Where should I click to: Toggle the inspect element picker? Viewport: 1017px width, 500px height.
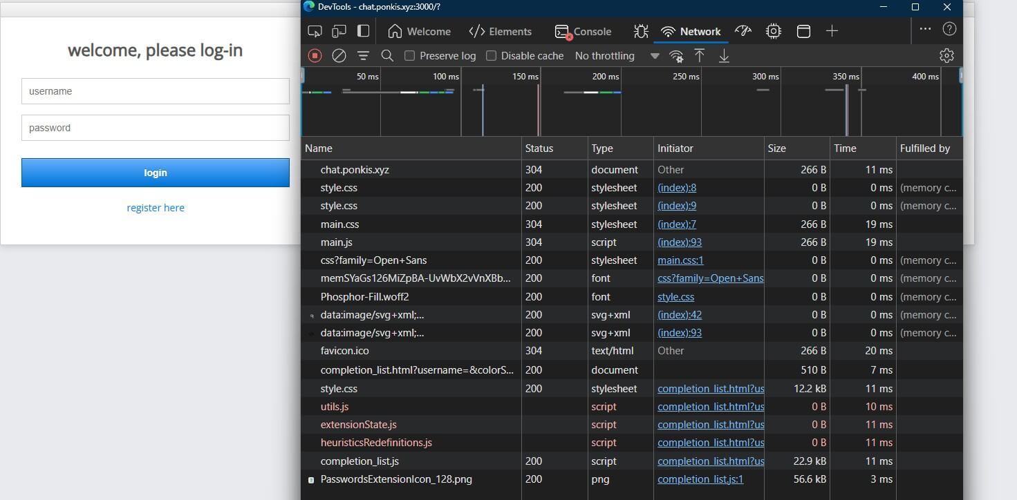[x=315, y=31]
